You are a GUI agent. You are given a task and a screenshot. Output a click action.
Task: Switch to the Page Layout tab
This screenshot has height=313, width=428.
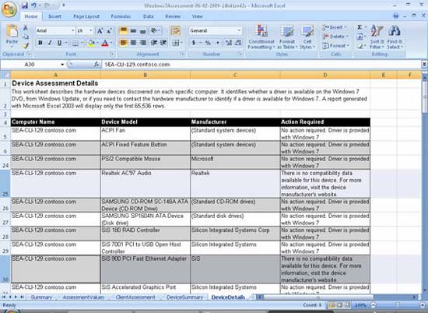pyautogui.click(x=86, y=16)
